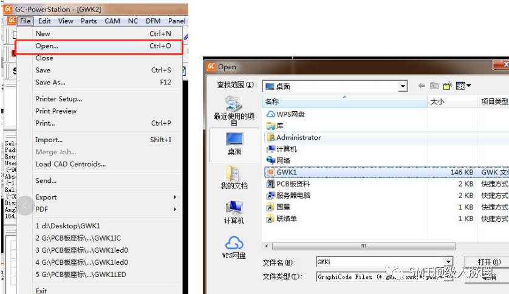Open the 查找范围 folder dropdown
The width and height of the screenshot is (509, 294).
[403, 86]
